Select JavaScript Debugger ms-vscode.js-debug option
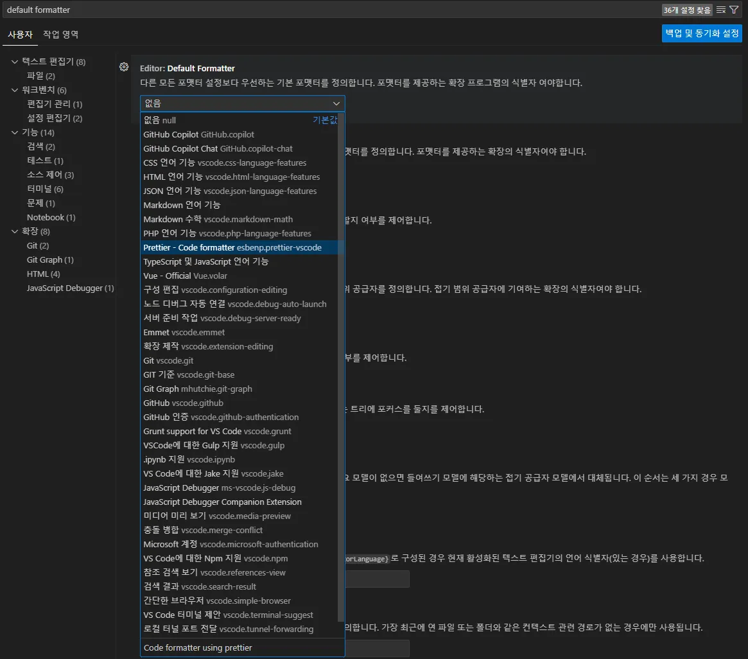The width and height of the screenshot is (748, 659). pos(239,488)
